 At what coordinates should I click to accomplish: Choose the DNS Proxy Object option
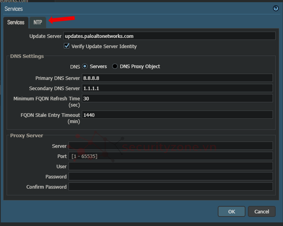[x=115, y=66]
